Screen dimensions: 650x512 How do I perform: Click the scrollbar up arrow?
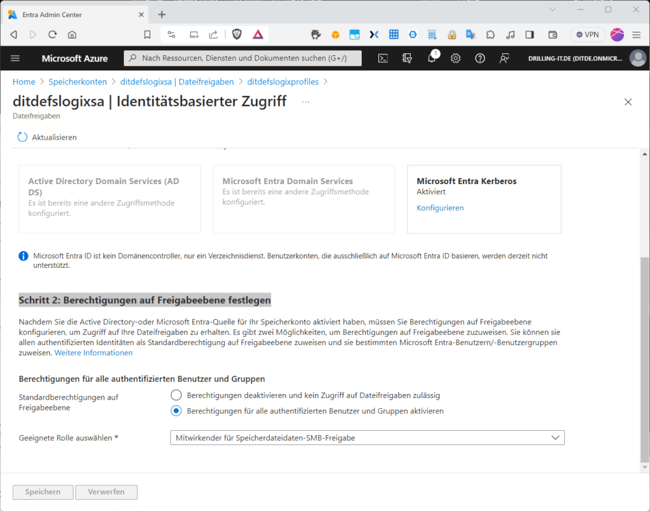pyautogui.click(x=644, y=154)
